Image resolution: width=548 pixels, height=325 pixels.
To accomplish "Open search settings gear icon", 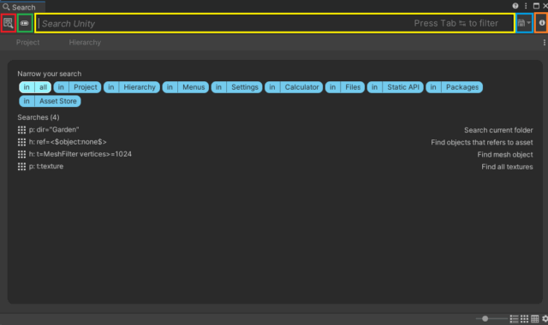I will [545, 319].
